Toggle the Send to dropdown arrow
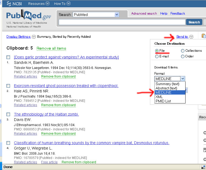 (x=191, y=37)
